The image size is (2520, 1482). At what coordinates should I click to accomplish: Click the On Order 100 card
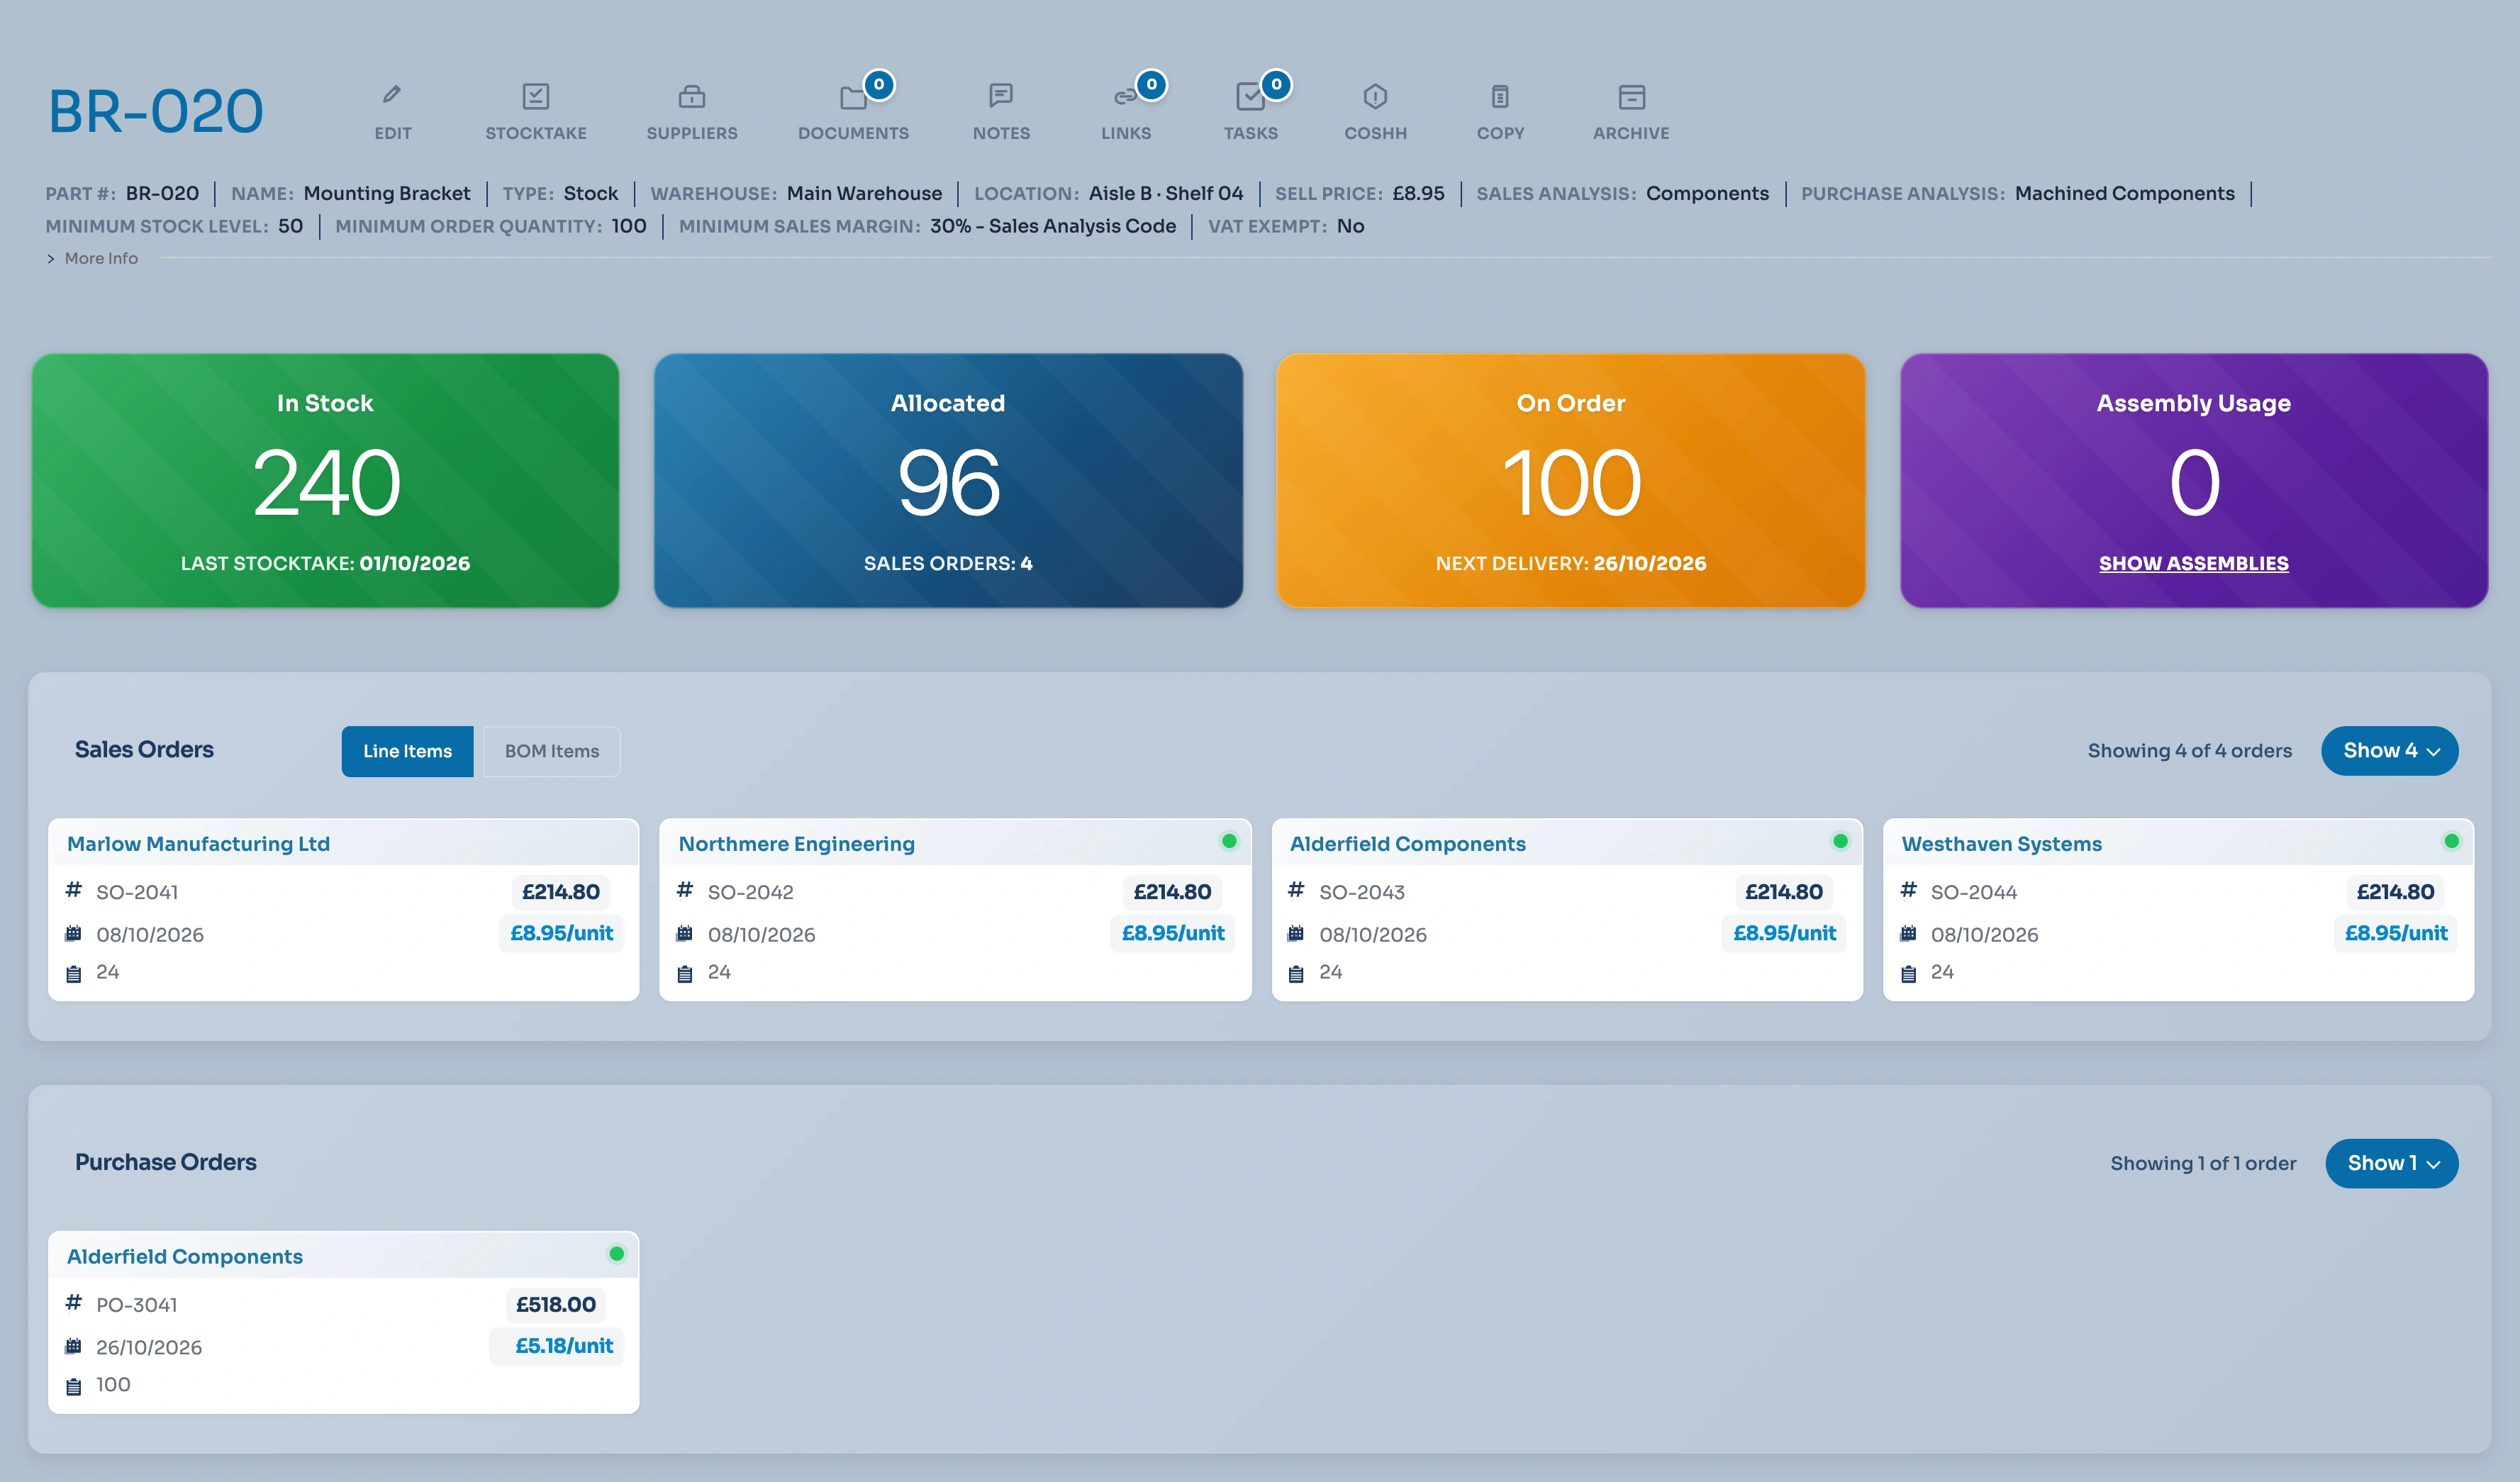1570,480
